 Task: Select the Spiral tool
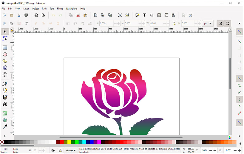point(5,75)
